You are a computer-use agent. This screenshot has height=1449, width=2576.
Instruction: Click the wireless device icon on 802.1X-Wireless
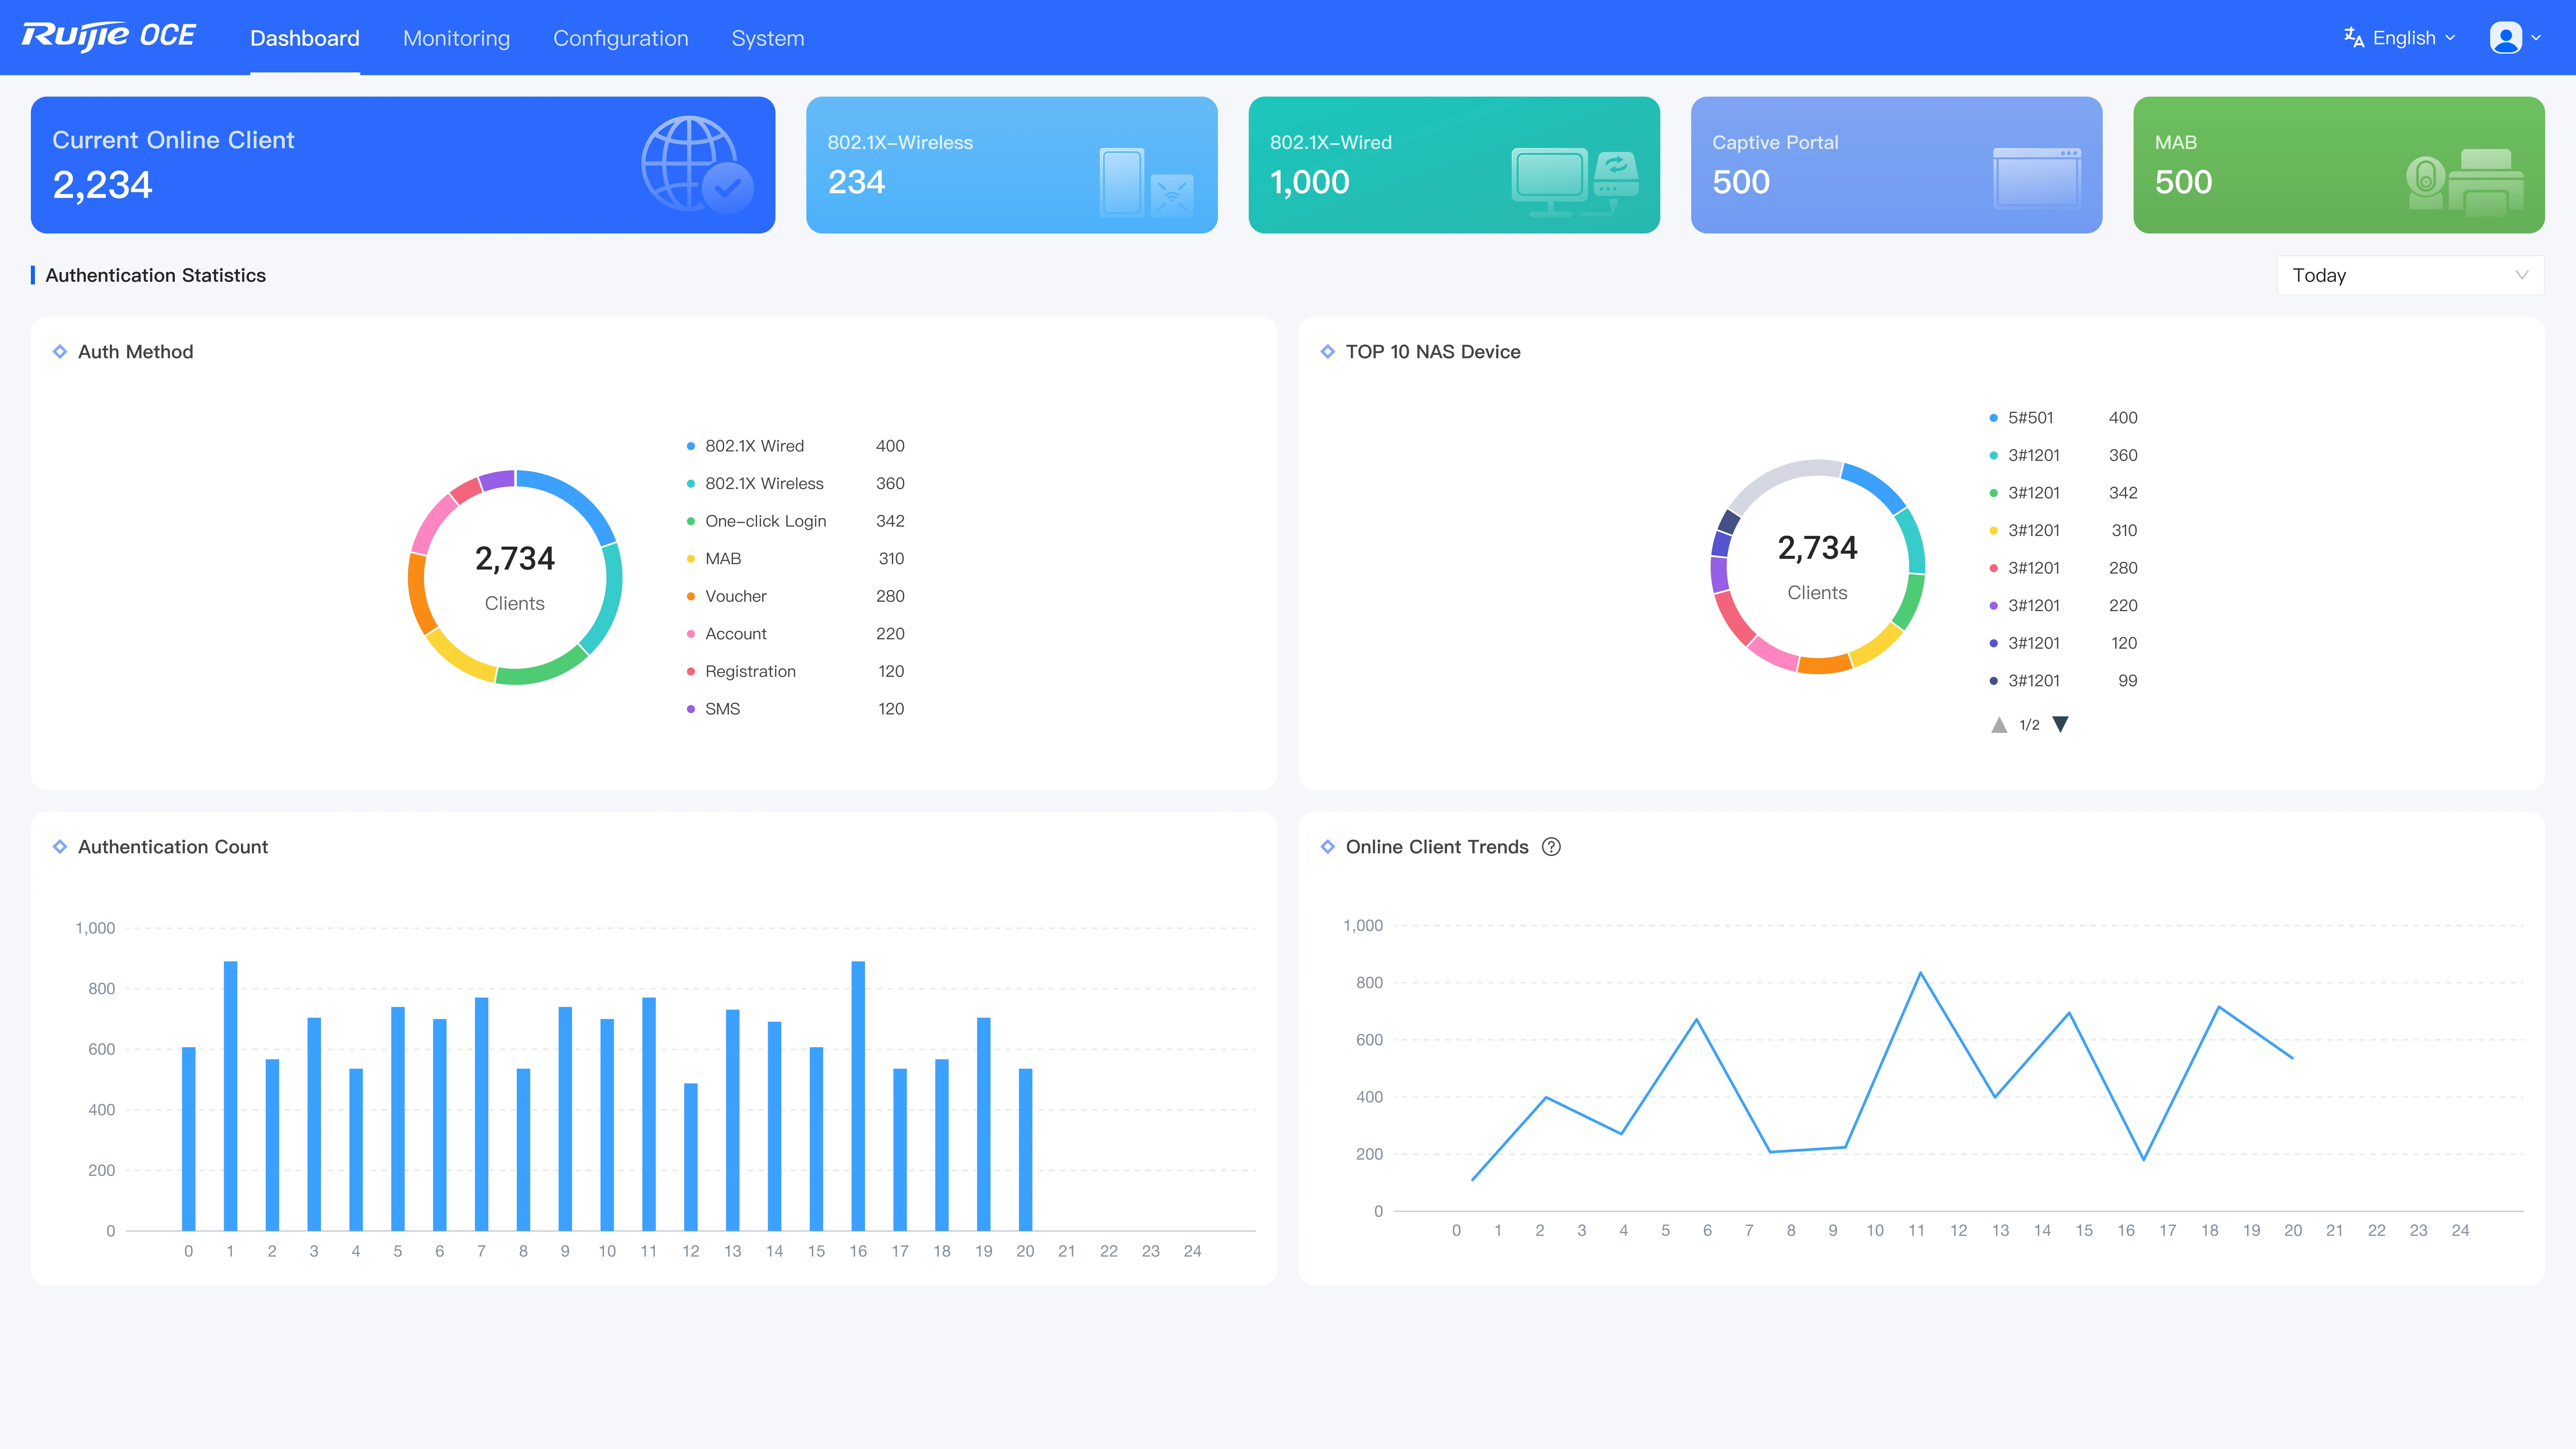(1147, 182)
